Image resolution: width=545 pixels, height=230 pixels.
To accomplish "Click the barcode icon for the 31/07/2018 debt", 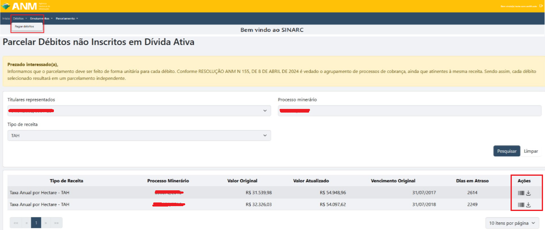I will 521,204.
